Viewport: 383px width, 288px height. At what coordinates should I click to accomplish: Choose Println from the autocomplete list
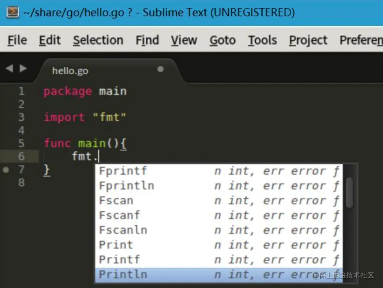coord(123,274)
